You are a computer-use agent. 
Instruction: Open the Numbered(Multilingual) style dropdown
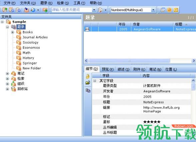pos(153,10)
